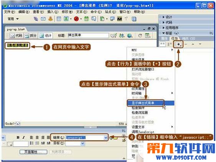Open the Flash media icon dropdown arrow
The image size is (216, 162).
click(x=81, y=19)
